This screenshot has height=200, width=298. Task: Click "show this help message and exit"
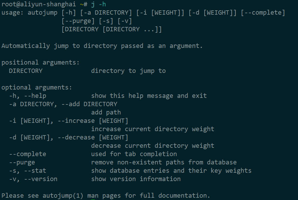(x=149, y=96)
